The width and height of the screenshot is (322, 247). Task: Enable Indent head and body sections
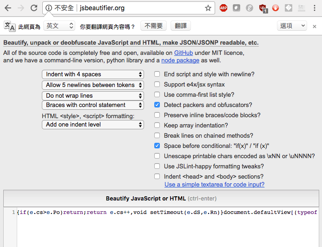click(x=157, y=176)
